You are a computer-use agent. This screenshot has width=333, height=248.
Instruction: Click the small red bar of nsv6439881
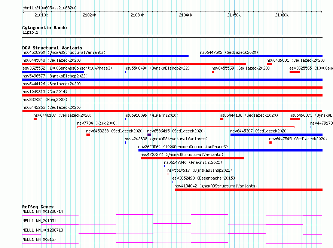[x=269, y=64]
